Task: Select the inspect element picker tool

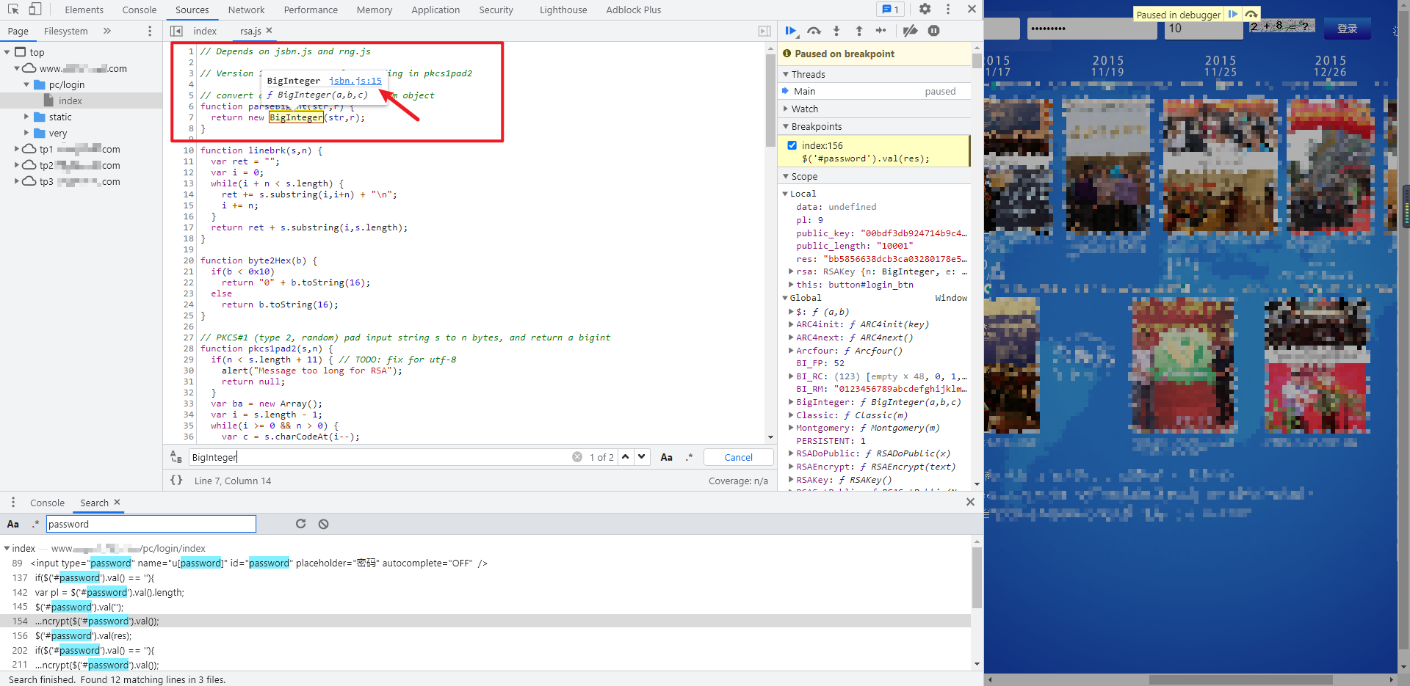Action: tap(13, 10)
